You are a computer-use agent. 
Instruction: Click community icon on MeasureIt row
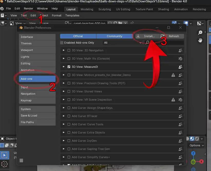(180, 67)
